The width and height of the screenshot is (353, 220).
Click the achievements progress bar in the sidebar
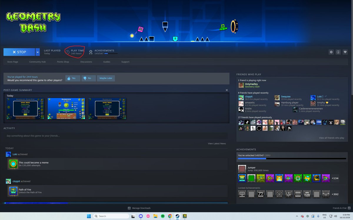[292, 159]
